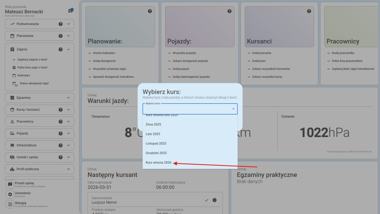
Task: Click the Otwórz kalendarz link
Action: tap(104, 53)
